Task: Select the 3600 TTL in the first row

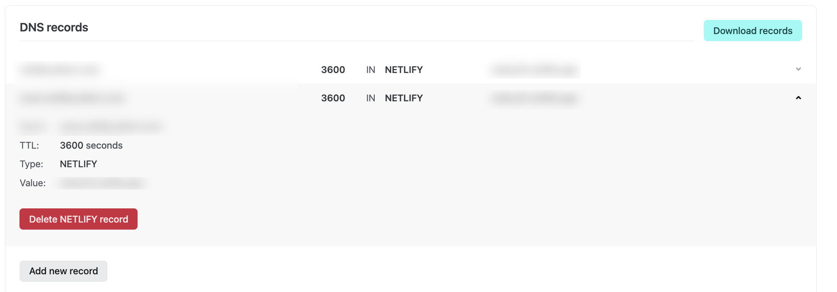Action: tap(333, 69)
